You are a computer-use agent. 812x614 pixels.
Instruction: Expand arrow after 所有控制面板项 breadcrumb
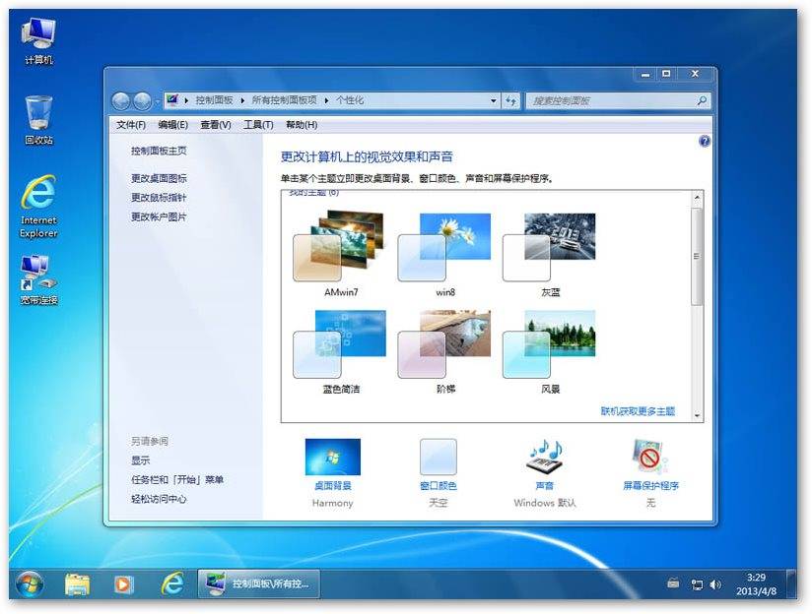coord(326,101)
